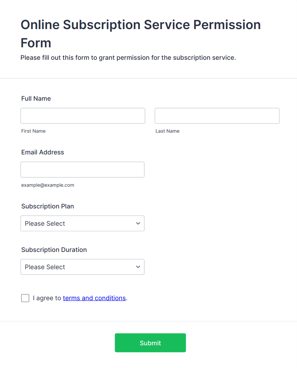Image resolution: width=297 pixels, height=368 pixels.
Task: Tick the terms agreement checkbox
Action: coord(25,298)
